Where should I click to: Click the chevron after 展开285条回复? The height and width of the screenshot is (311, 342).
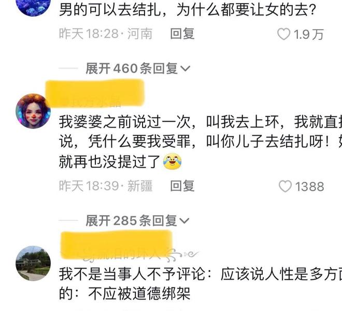tap(184, 221)
